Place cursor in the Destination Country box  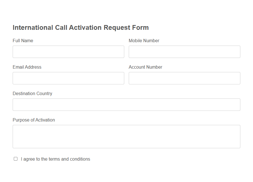[126, 104]
